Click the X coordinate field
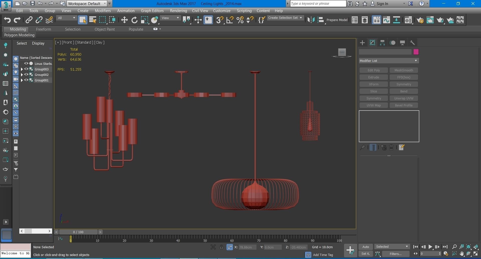The image size is (481, 259). (247, 247)
